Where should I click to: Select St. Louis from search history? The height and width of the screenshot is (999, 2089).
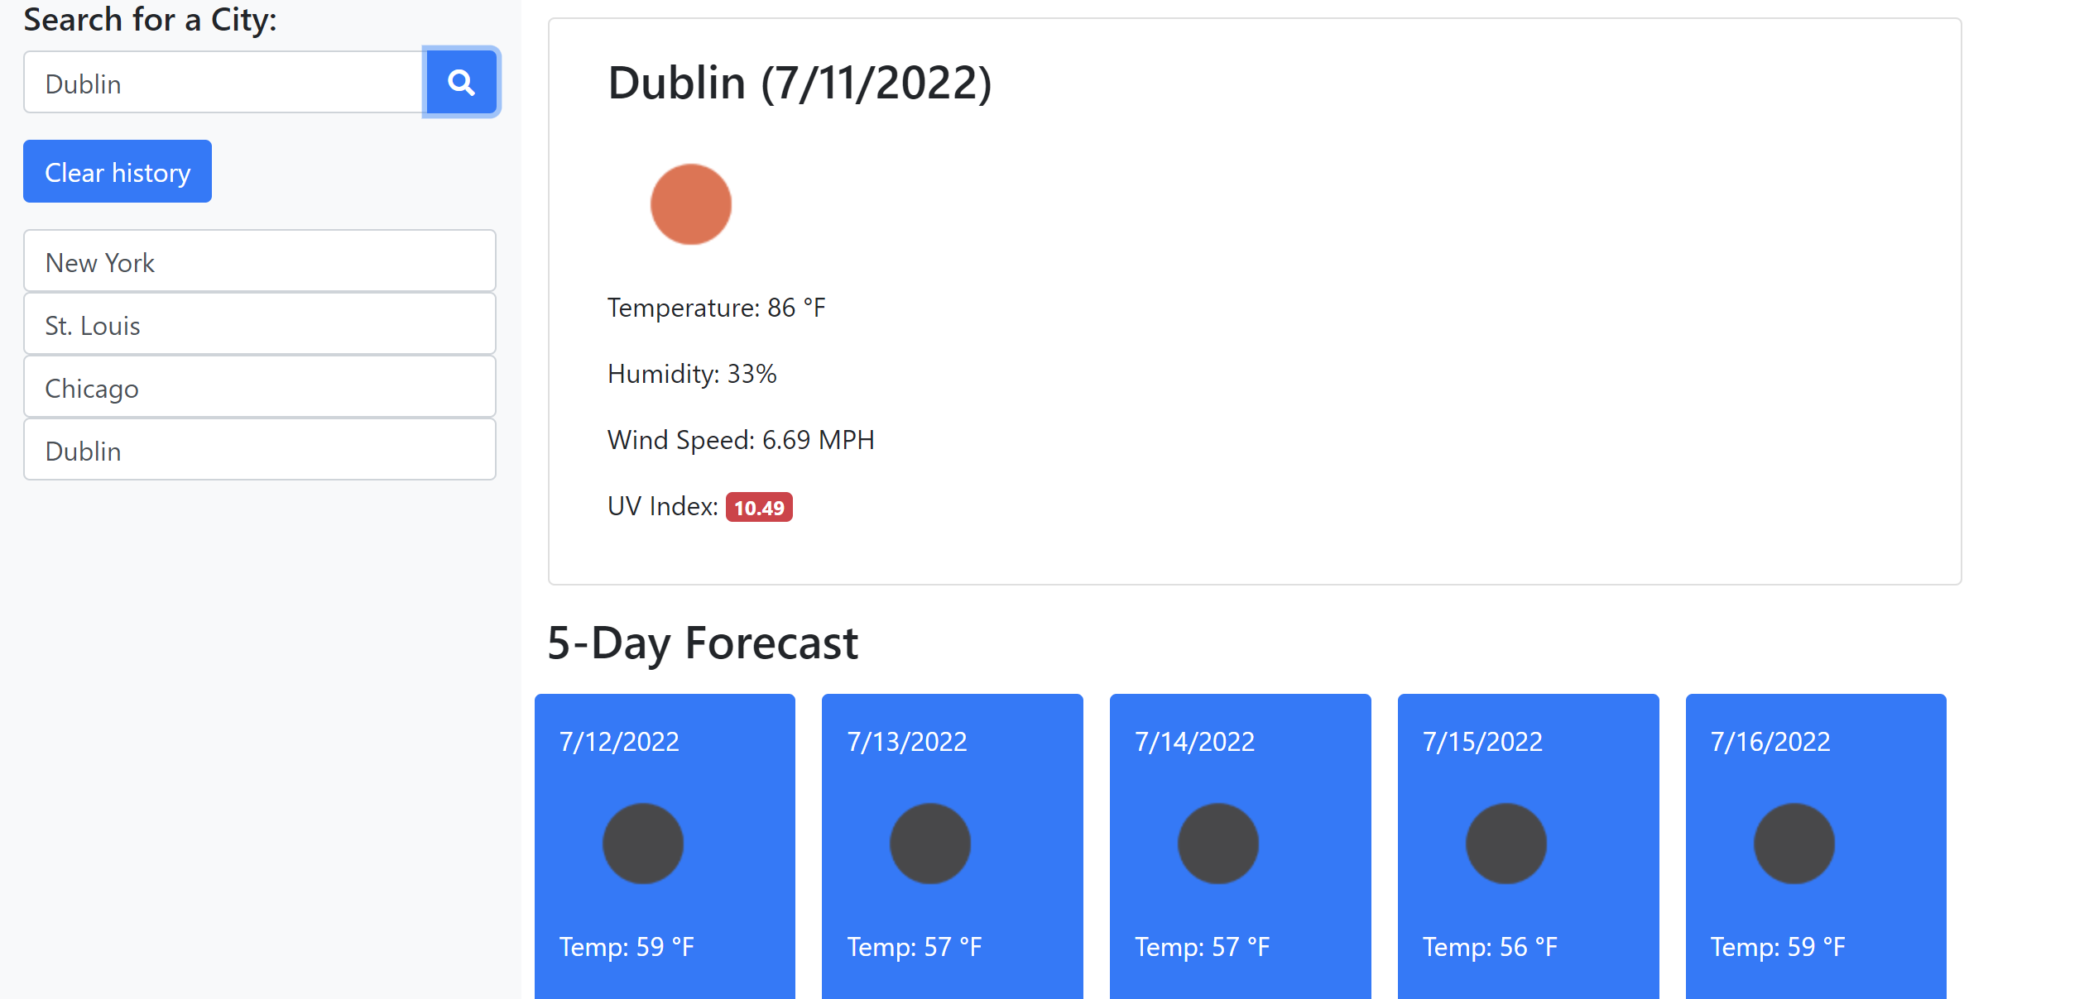260,324
